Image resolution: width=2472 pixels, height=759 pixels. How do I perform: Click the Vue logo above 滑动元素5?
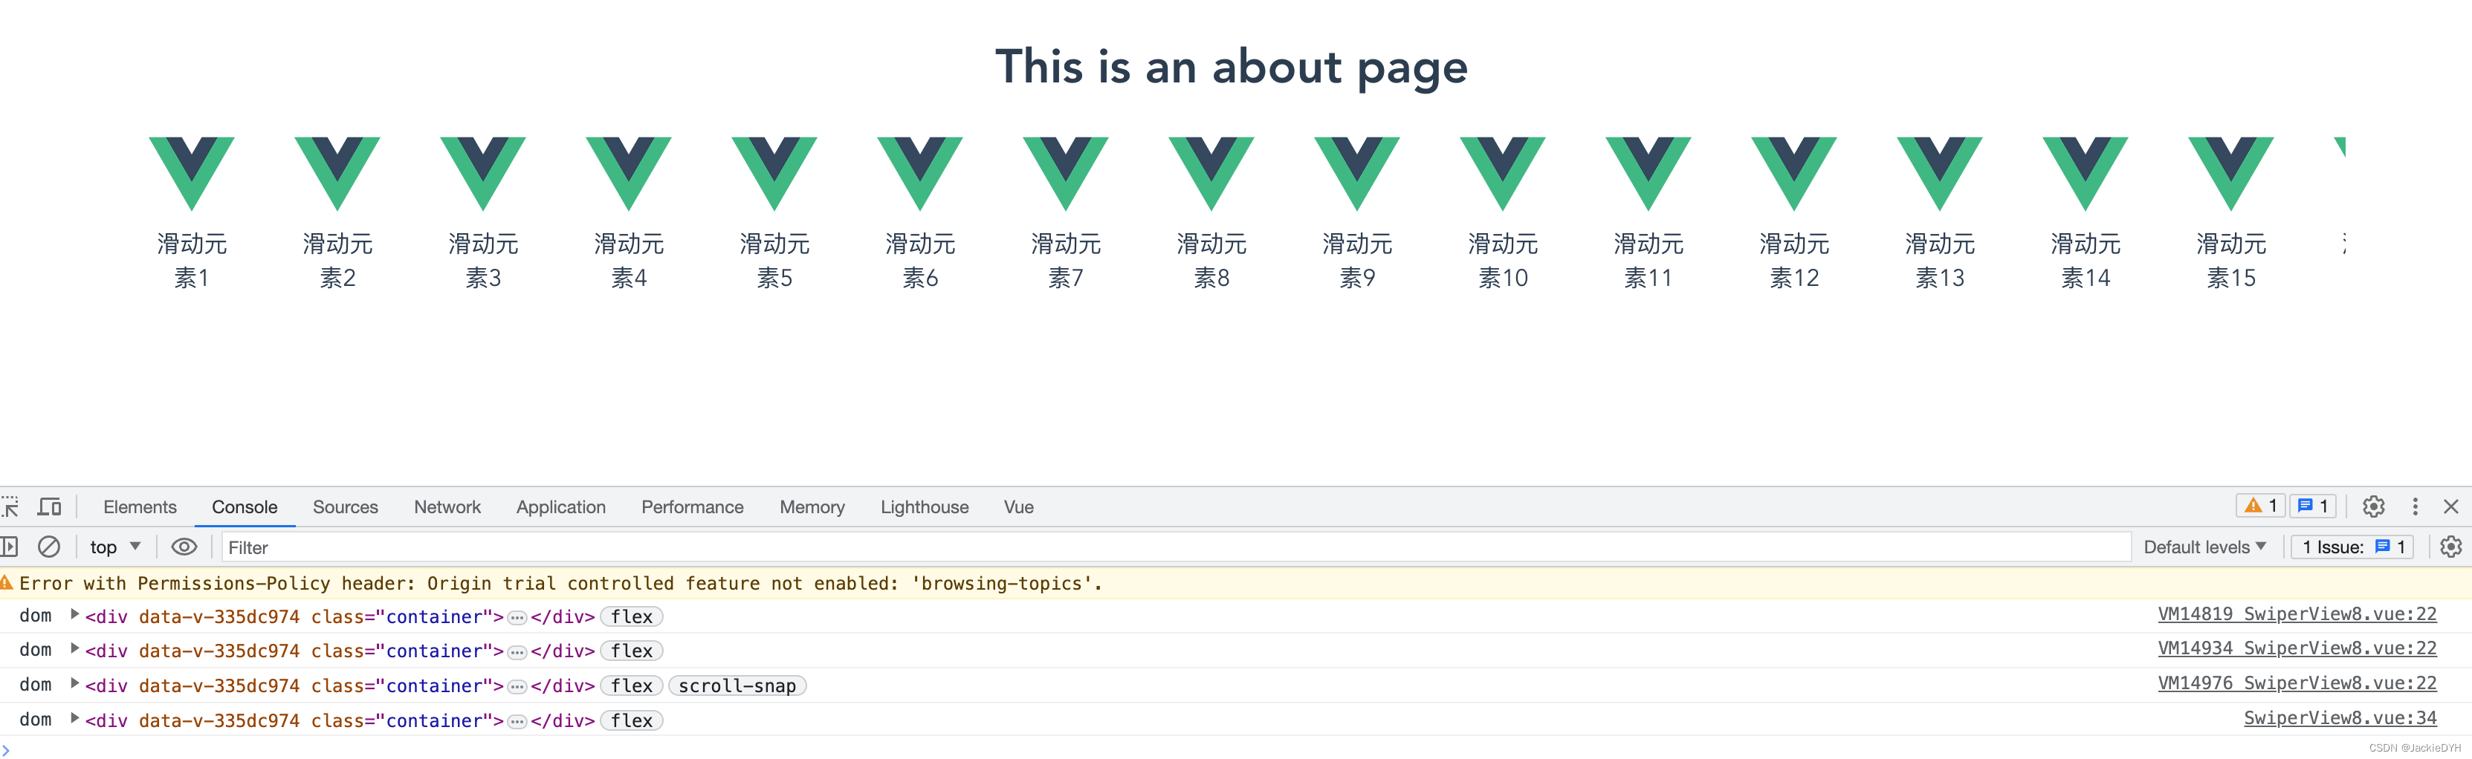(x=774, y=174)
